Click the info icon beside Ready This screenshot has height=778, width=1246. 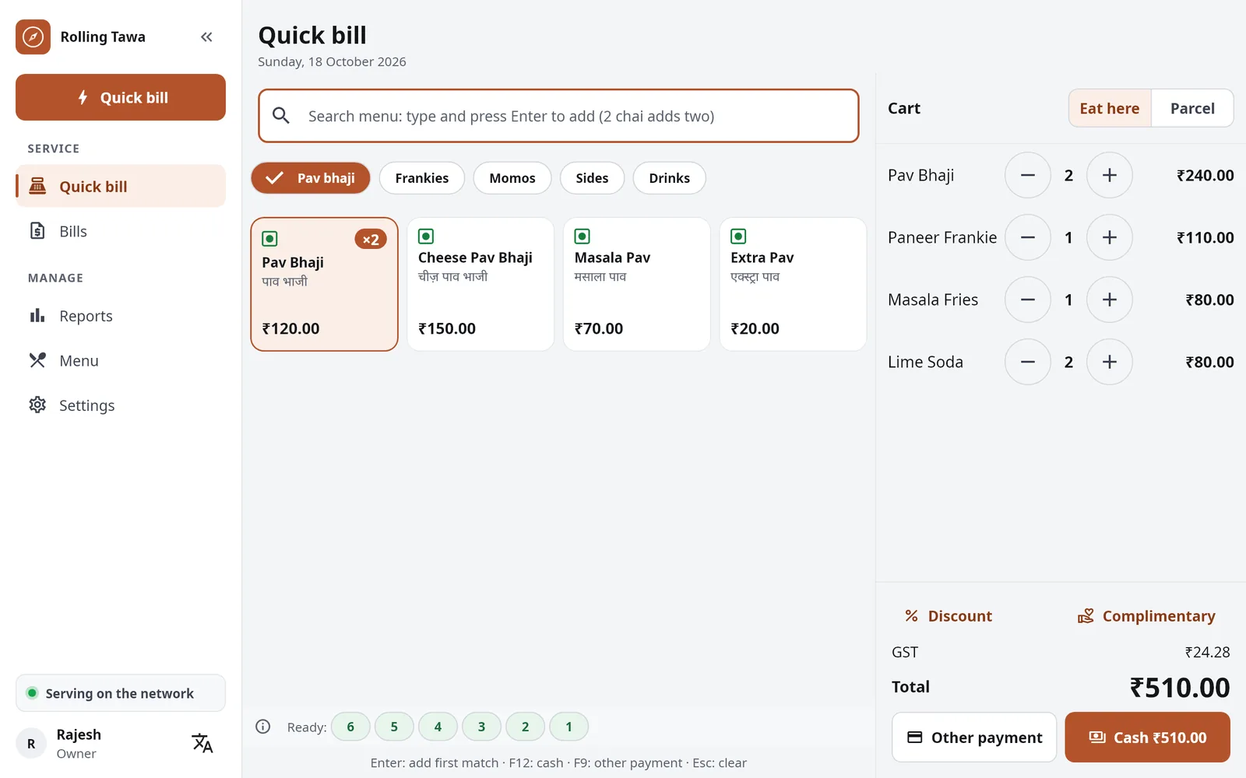point(263,727)
